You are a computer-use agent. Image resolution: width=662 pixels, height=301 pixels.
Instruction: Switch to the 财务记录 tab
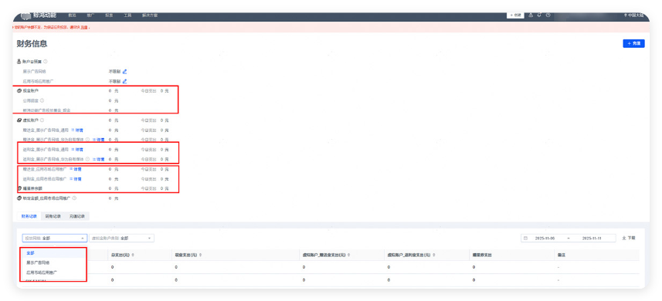pos(29,216)
